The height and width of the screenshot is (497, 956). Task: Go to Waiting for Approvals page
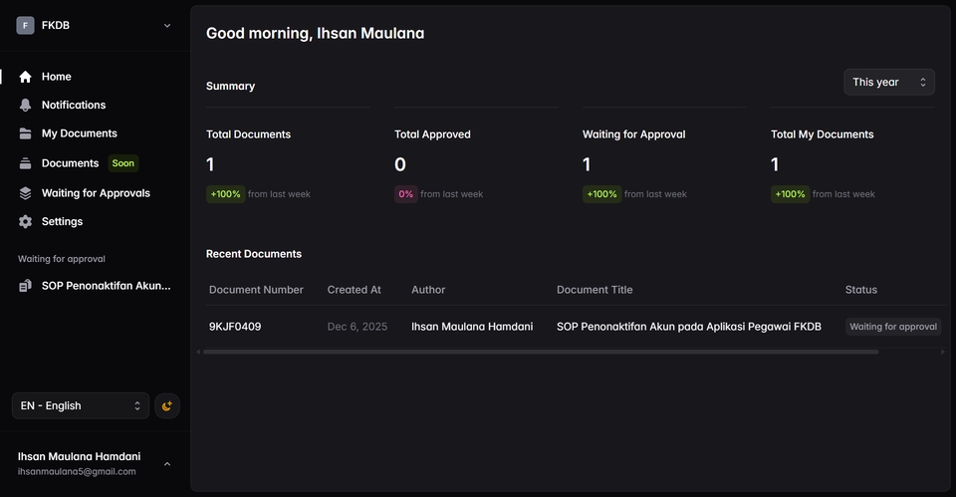coord(96,193)
